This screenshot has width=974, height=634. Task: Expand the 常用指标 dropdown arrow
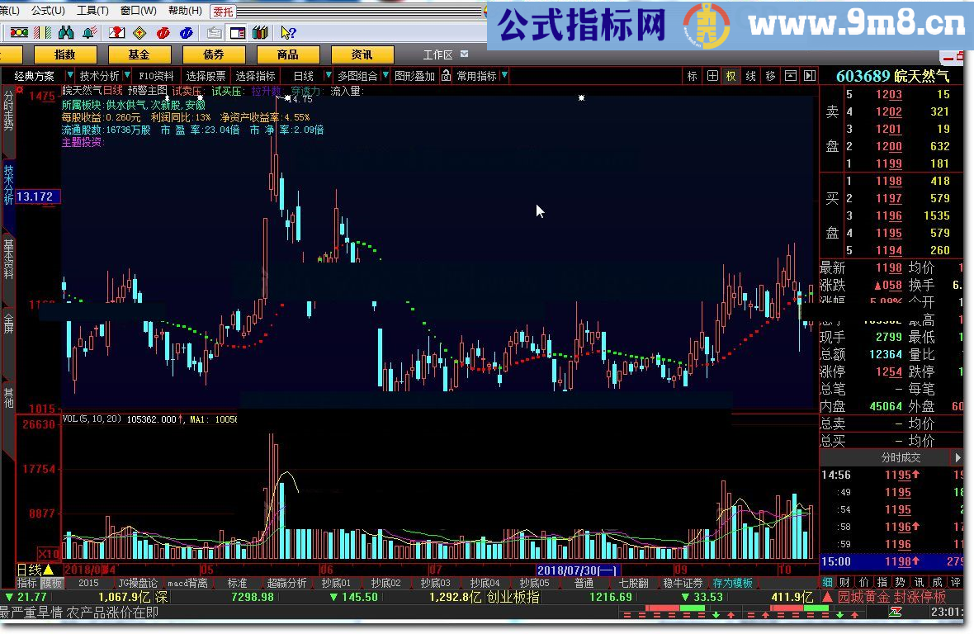tap(504, 76)
